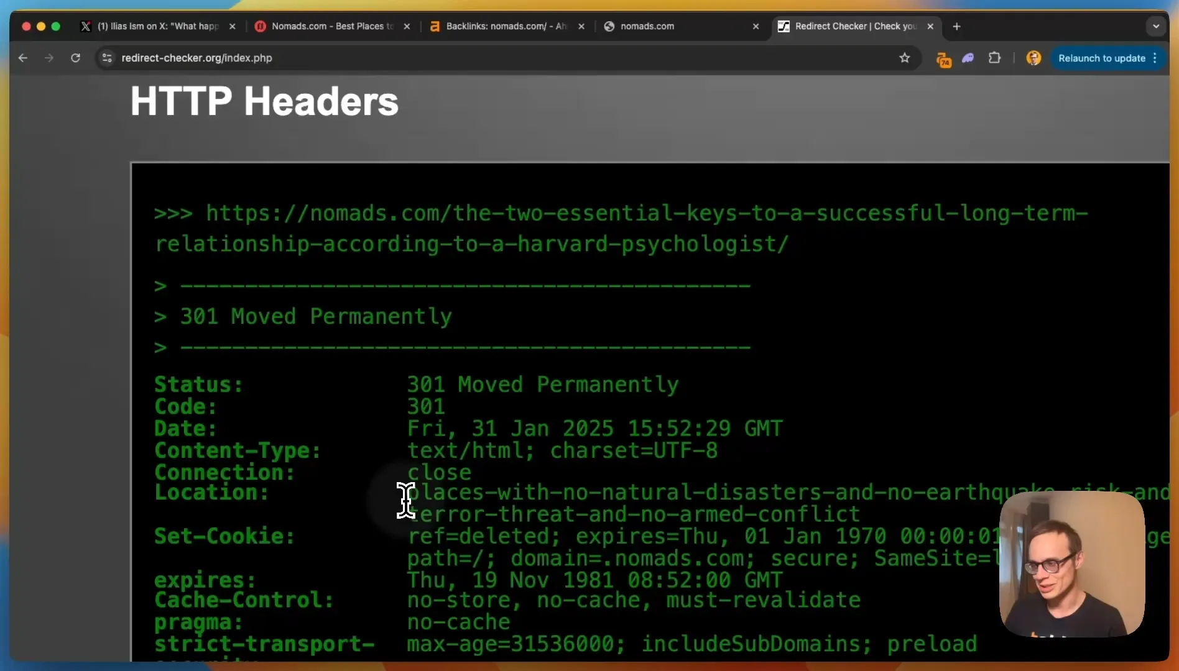Bookmark this page with the star icon
Screen dimensions: 1179x671
(x=904, y=58)
